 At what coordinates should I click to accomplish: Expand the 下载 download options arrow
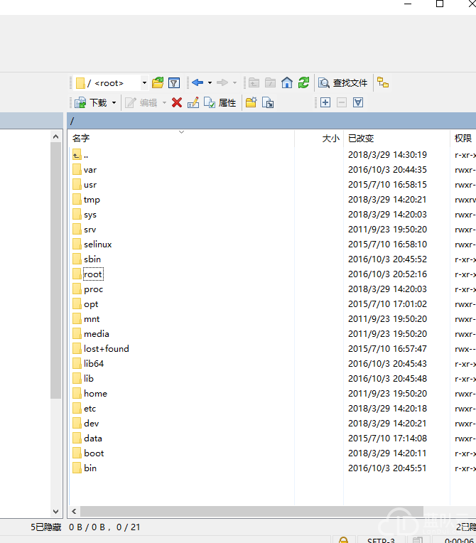pos(114,103)
